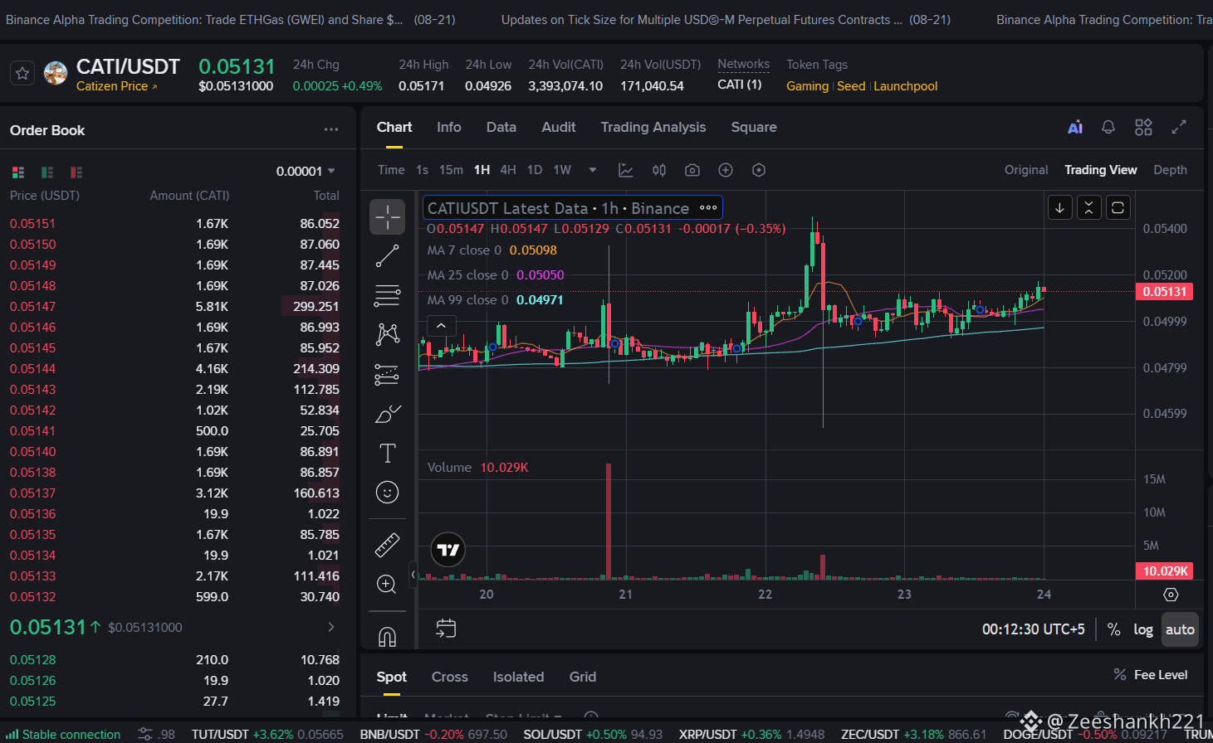
Task: Click the TradingView logo on chart
Action: (x=448, y=550)
